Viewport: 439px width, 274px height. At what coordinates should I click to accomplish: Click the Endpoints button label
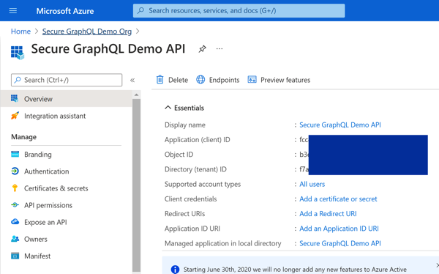click(x=224, y=80)
